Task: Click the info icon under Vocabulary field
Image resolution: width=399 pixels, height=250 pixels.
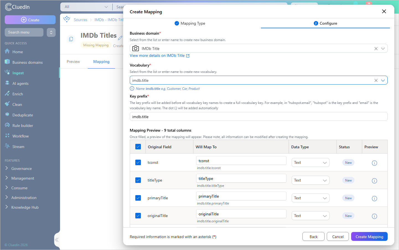Action: [132, 89]
